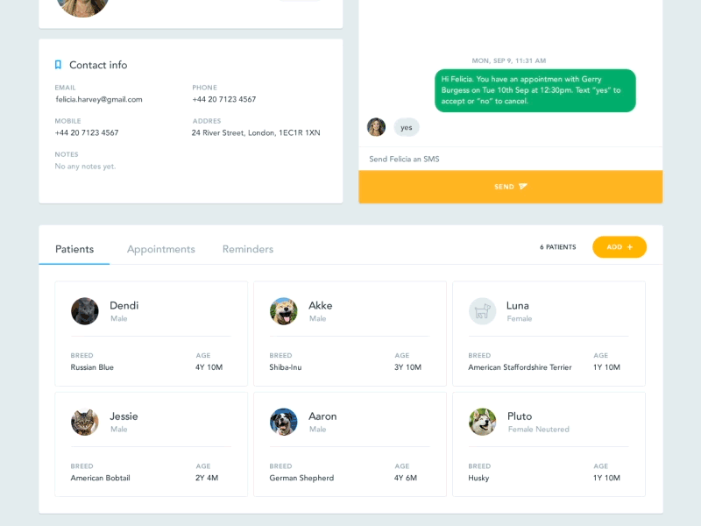Viewport: 701px width, 526px height.
Task: Click the Husky breed value
Action: [478, 478]
